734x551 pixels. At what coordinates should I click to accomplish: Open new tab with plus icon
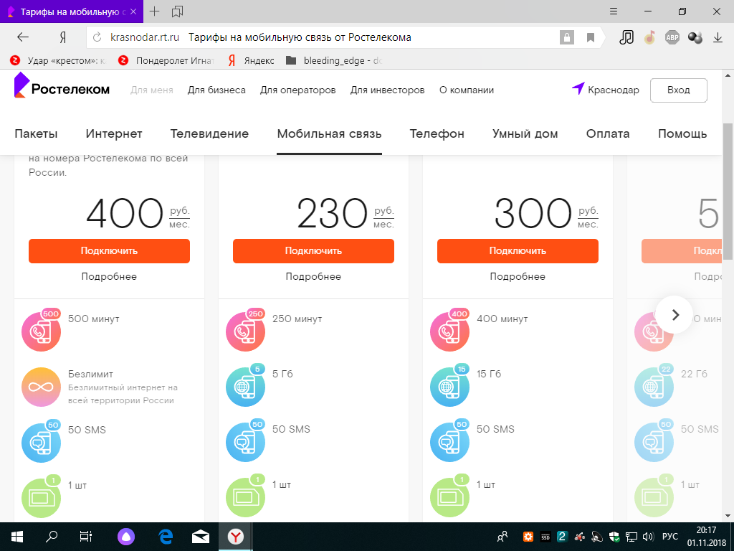[x=154, y=11]
